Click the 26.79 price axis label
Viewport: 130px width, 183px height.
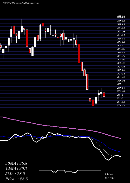[x=121, y=105]
